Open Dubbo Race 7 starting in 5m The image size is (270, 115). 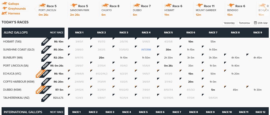[x=213, y=90]
